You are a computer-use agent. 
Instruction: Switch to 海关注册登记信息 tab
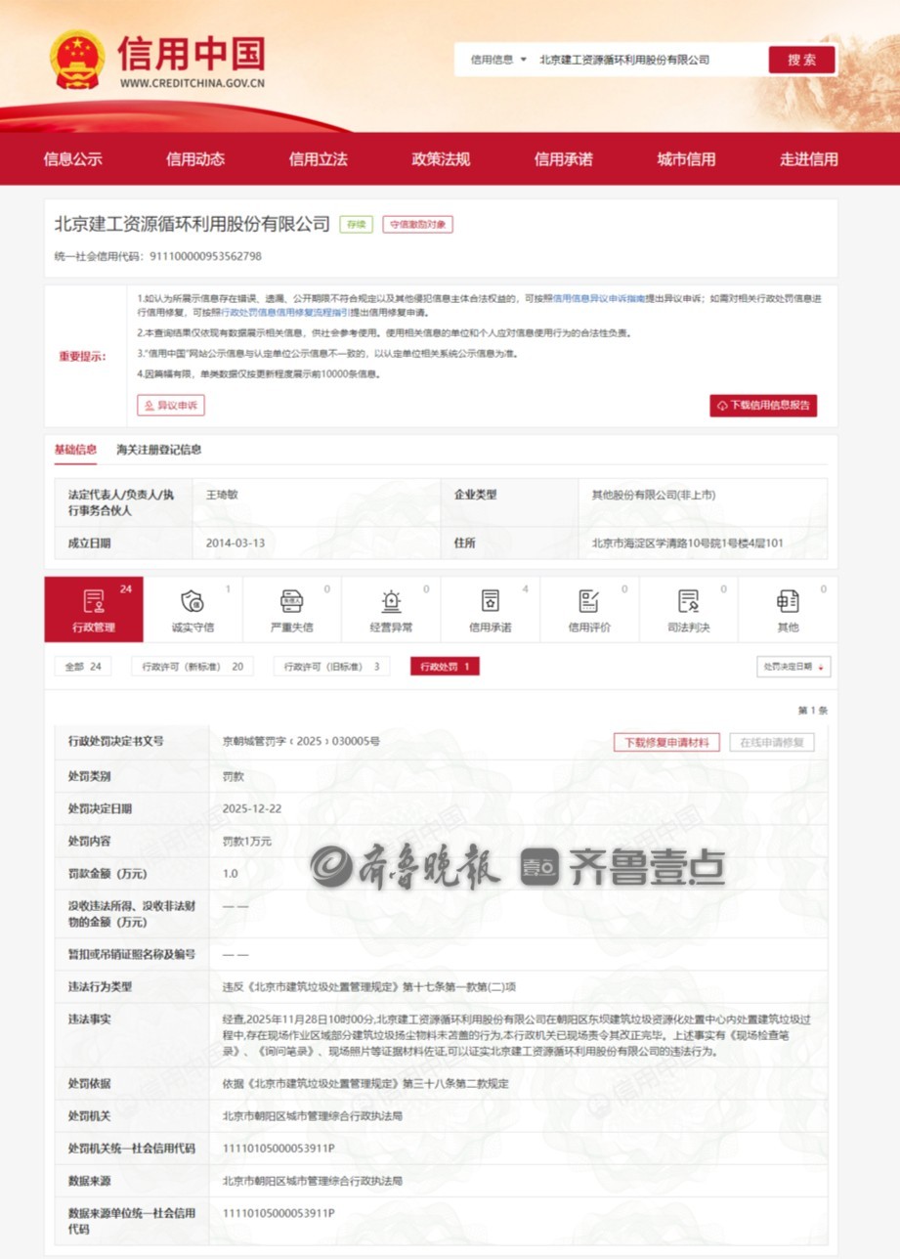[159, 450]
